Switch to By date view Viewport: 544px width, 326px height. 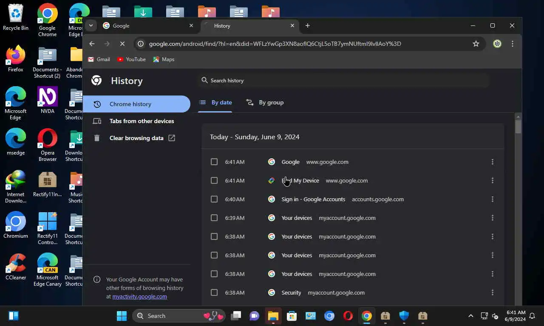216,102
